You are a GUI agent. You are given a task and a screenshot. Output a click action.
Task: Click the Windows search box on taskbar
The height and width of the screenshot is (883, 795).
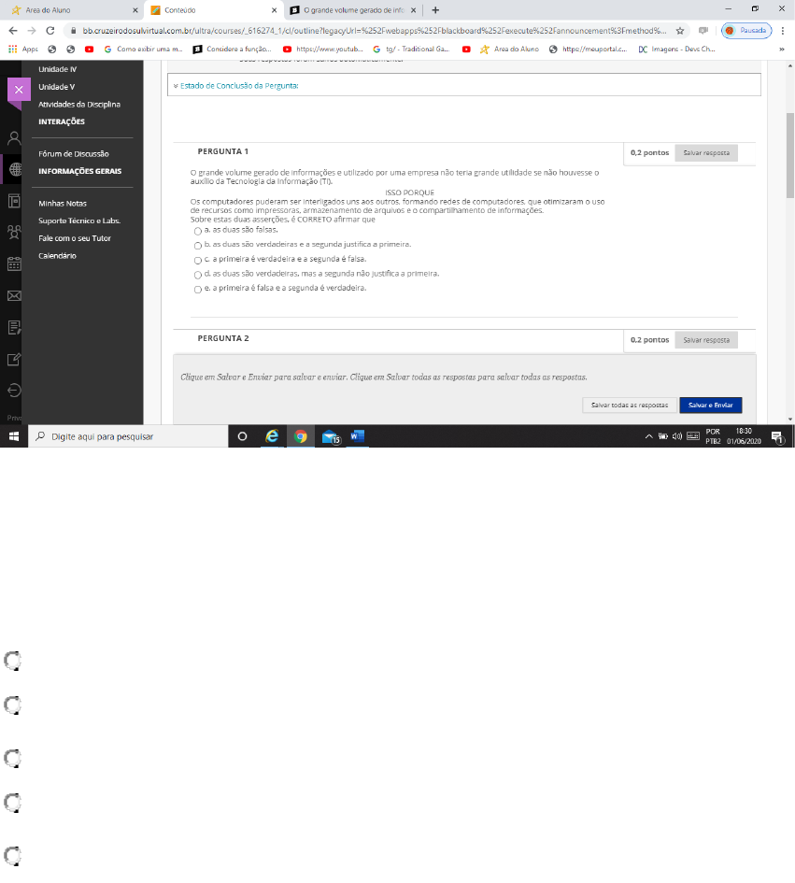[131, 436]
